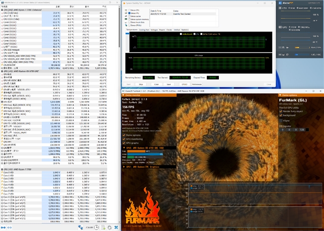Viewport: 324px width, 231px height.
Task: Click the VRAM icon in GamePP bottom row
Action: point(280,55)
